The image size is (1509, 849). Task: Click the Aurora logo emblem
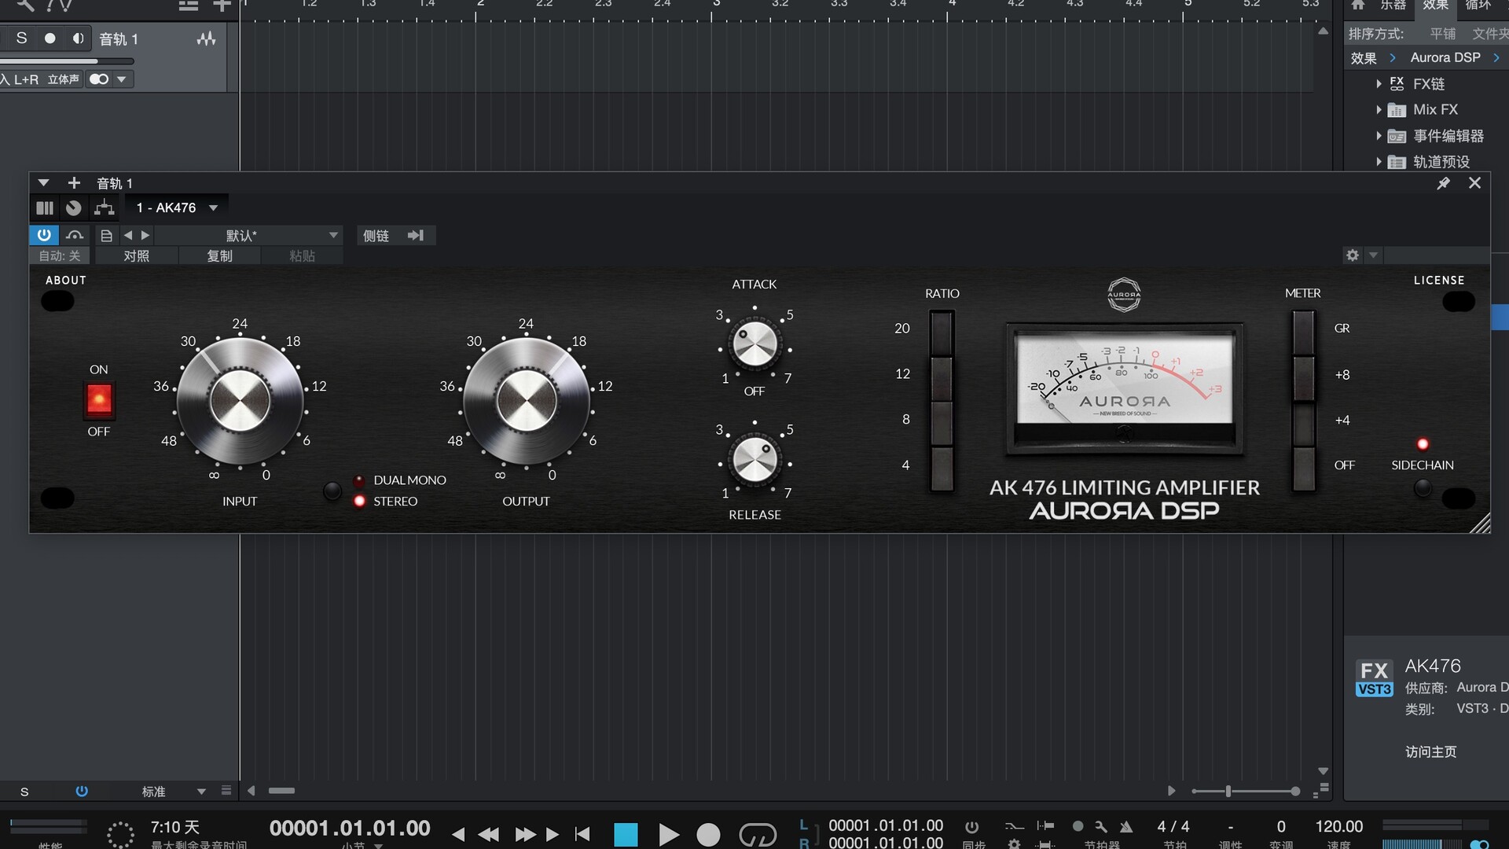point(1124,295)
